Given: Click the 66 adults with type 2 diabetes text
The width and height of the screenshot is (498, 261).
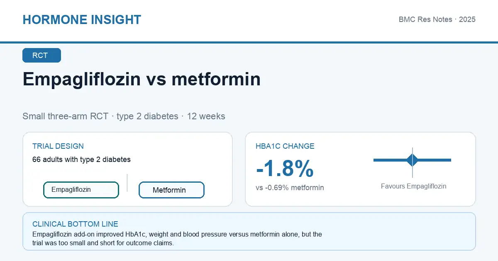Looking at the screenshot, I should click(x=81, y=159).
